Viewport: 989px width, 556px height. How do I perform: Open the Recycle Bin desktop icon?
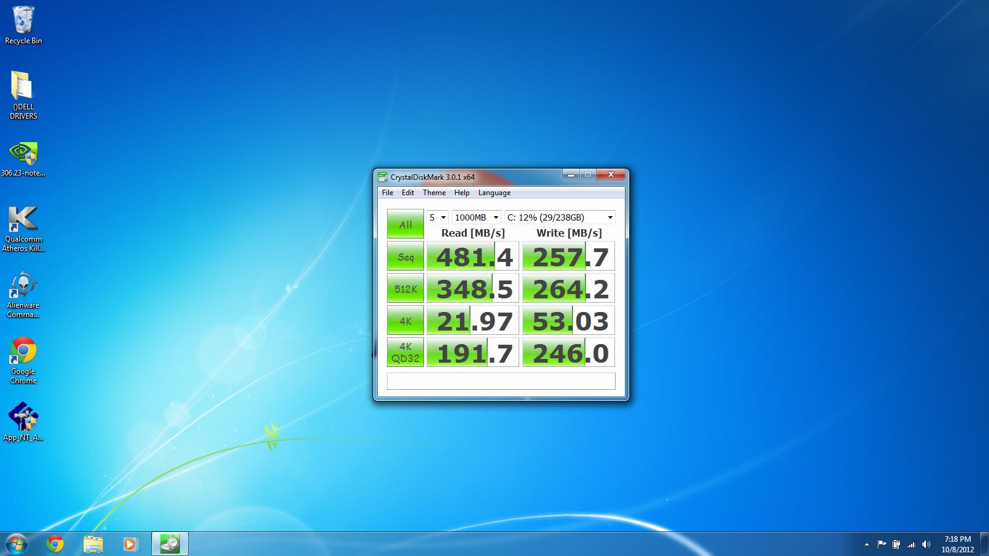click(x=23, y=25)
